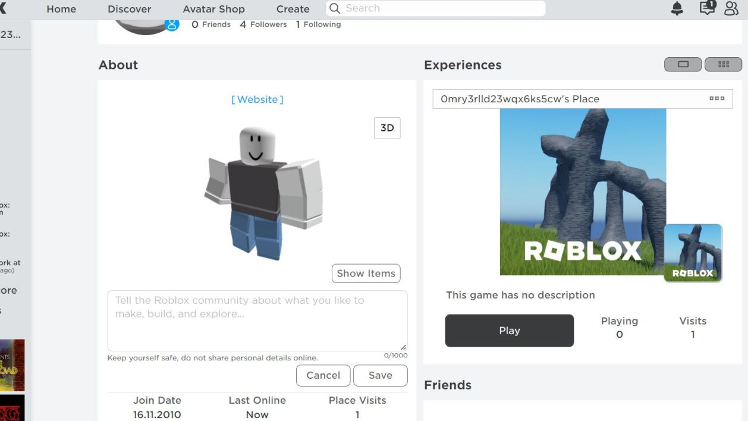Open 0mry3rlld23wqx6ks5cw's Place title
This screenshot has height=421, width=748.
click(520, 99)
